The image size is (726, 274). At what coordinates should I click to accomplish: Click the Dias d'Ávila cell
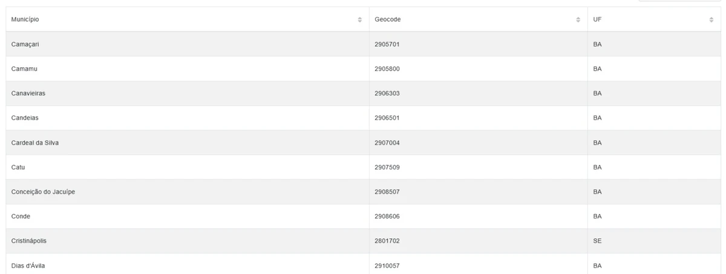click(x=188, y=264)
